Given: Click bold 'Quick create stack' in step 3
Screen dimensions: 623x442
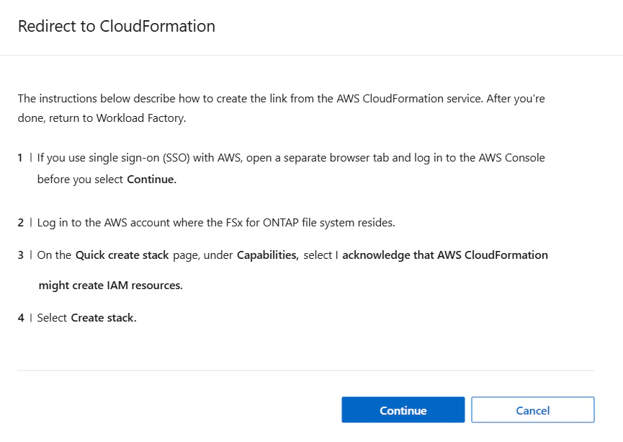Looking at the screenshot, I should [x=122, y=255].
